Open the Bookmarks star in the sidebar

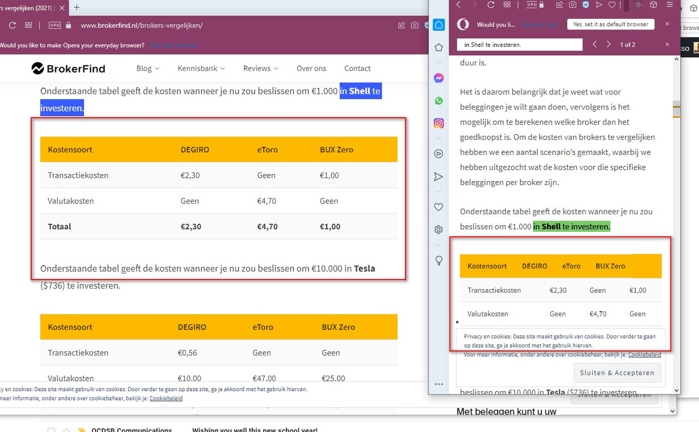tap(439, 47)
